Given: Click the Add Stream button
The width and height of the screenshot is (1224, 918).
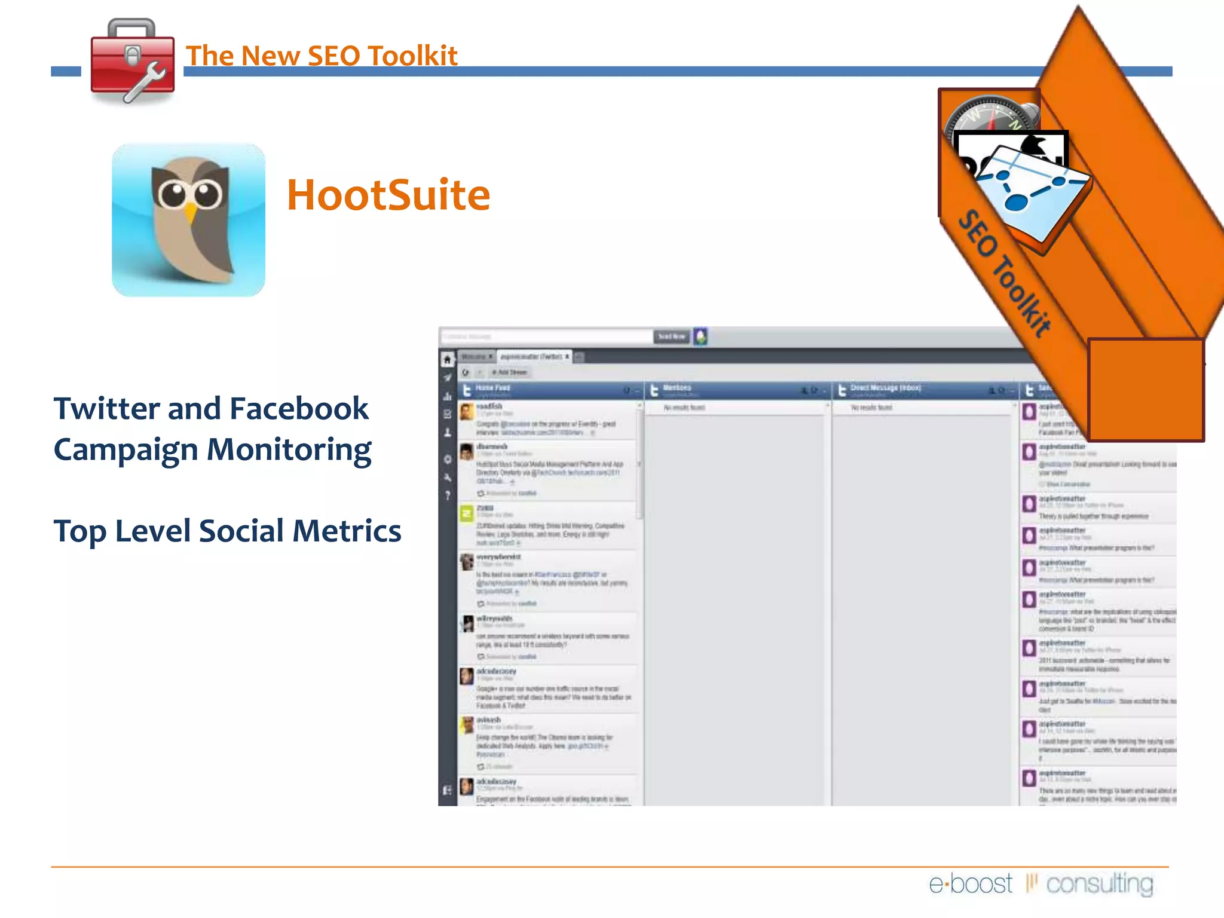Looking at the screenshot, I should [509, 372].
